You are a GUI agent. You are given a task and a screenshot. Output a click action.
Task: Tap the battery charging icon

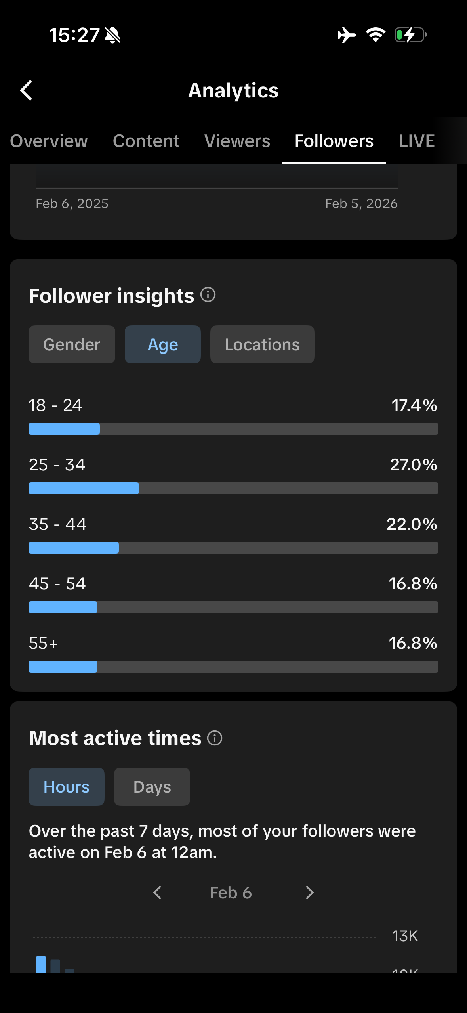point(410,35)
